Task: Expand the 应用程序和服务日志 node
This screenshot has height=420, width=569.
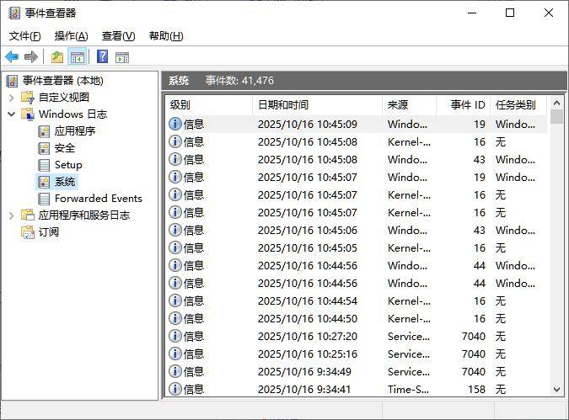Action: [11, 215]
